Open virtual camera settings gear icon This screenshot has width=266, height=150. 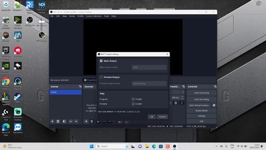[214, 105]
